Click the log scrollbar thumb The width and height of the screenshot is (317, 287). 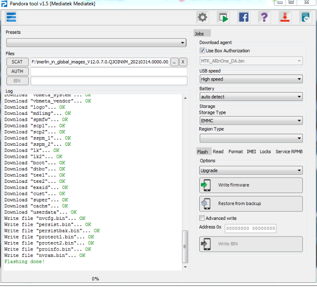coord(185,247)
